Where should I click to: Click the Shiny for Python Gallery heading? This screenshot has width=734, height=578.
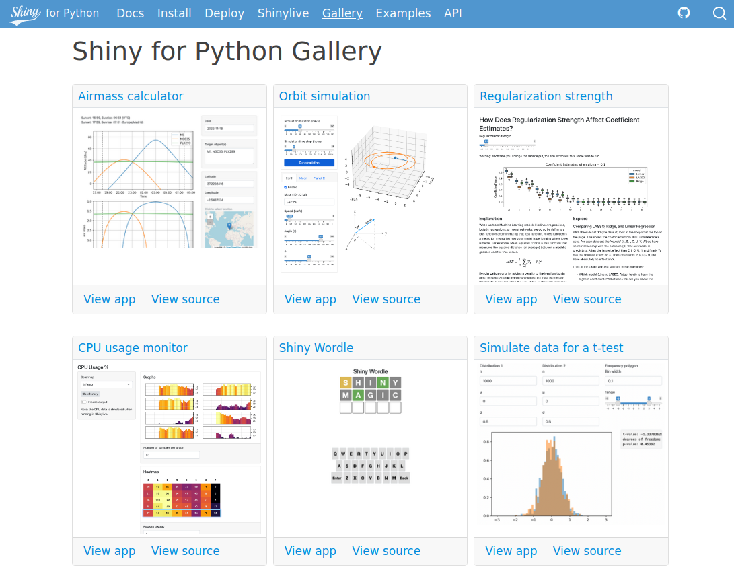tap(227, 51)
